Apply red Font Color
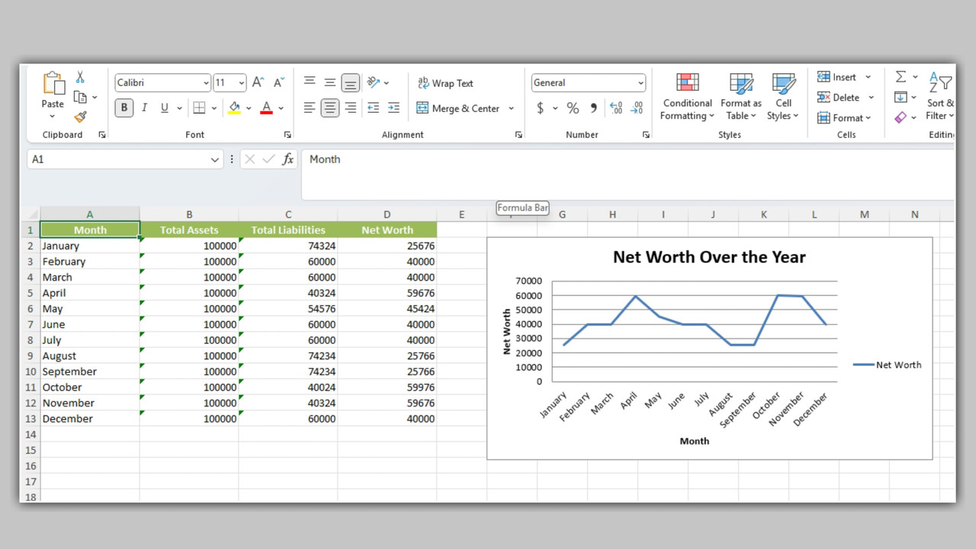This screenshot has width=976, height=549. pos(266,108)
